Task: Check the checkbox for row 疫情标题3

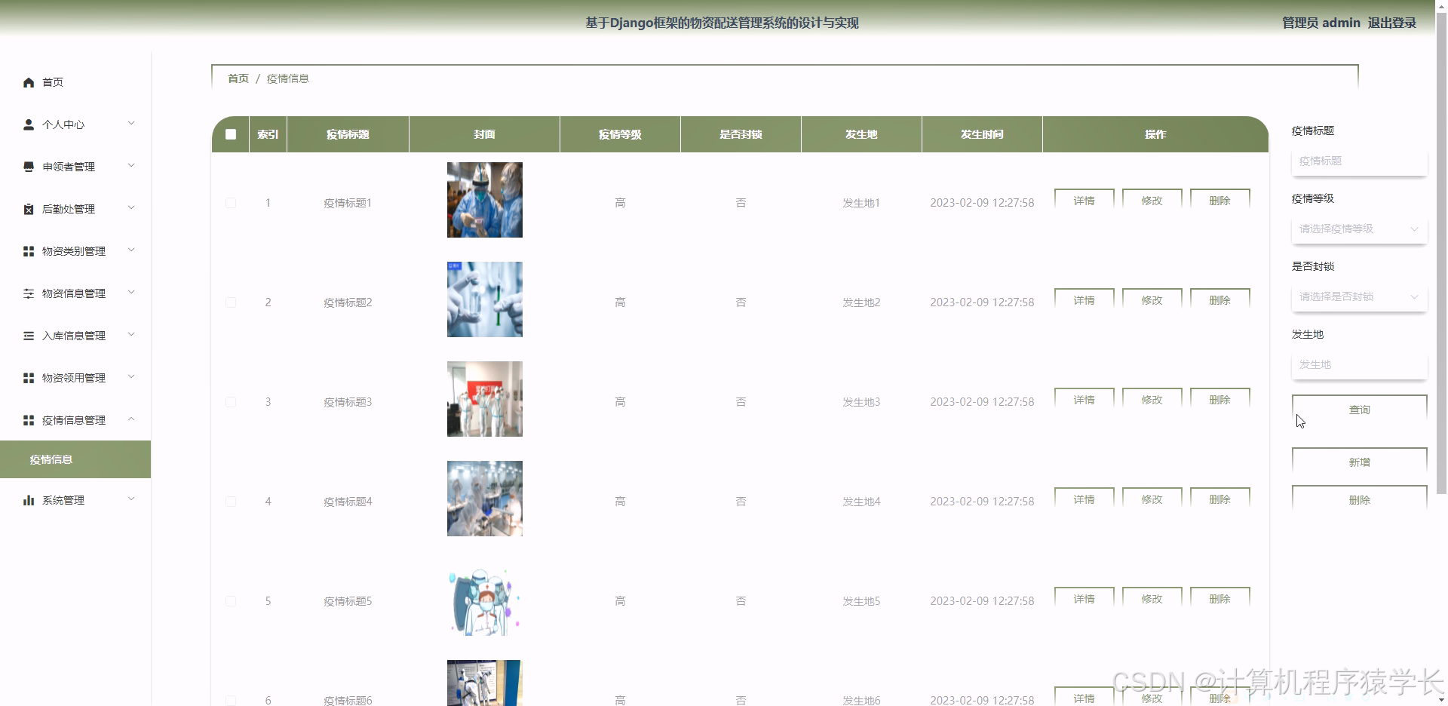Action: click(x=231, y=402)
